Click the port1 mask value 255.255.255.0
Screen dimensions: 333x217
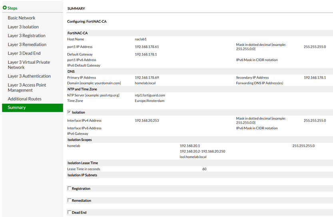tap(315, 47)
